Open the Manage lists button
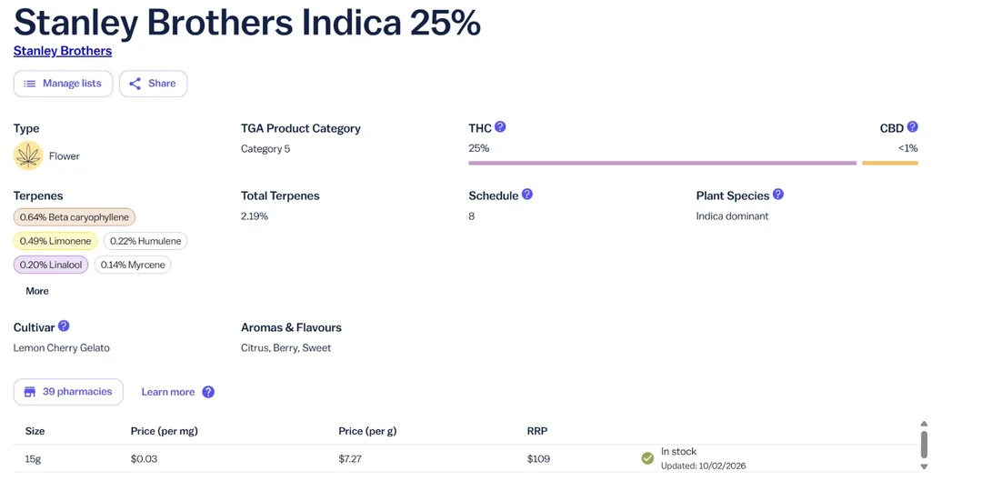This screenshot has height=491, width=982. click(x=63, y=84)
